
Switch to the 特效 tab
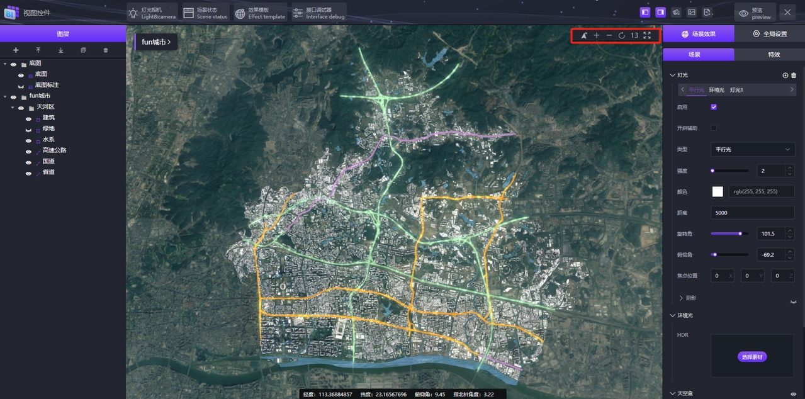tap(774, 55)
